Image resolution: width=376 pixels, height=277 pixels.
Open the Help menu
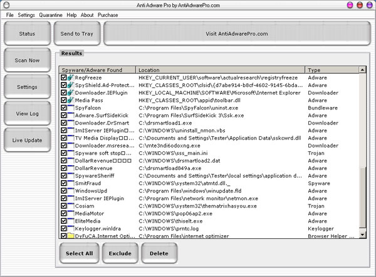[x=71, y=15]
